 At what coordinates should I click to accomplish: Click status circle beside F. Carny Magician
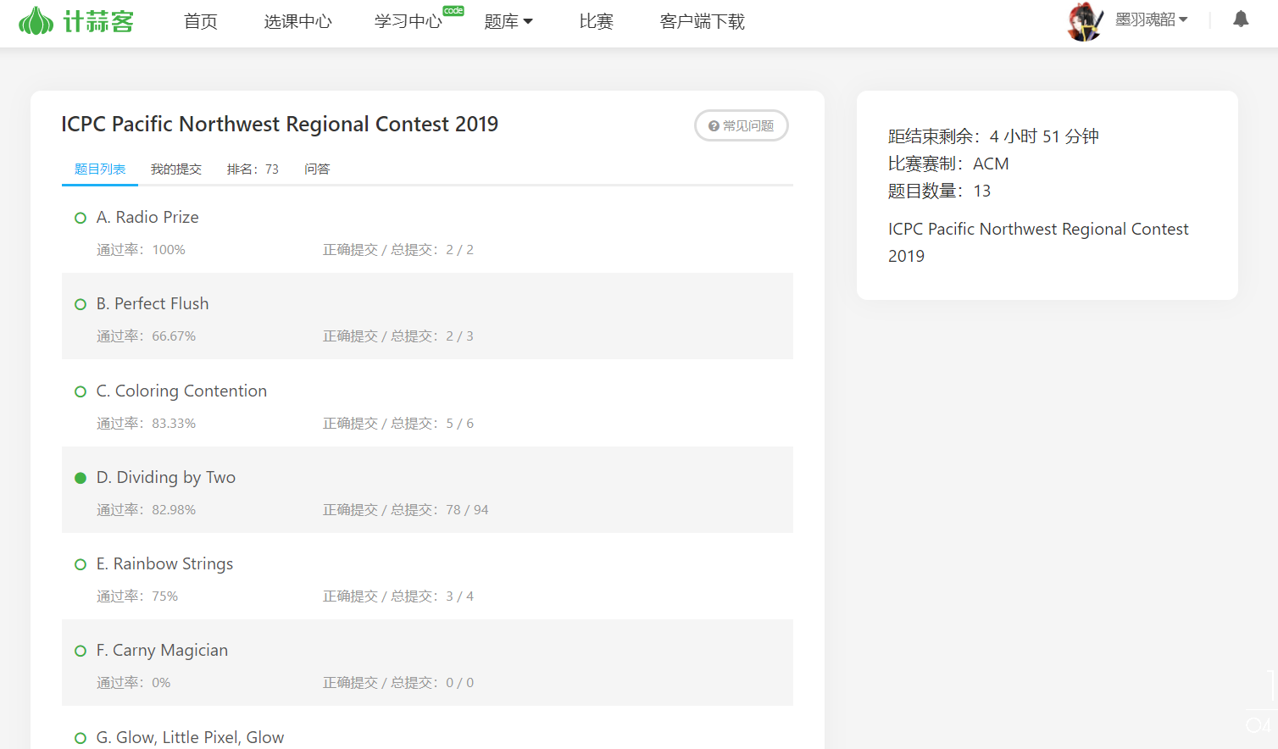tap(81, 651)
